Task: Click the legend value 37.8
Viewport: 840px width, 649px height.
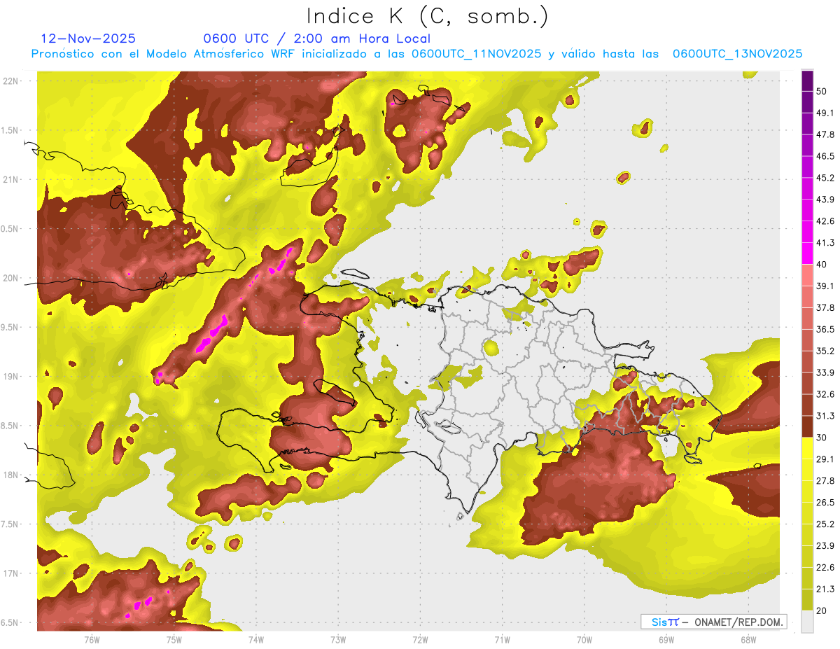Action: (825, 307)
